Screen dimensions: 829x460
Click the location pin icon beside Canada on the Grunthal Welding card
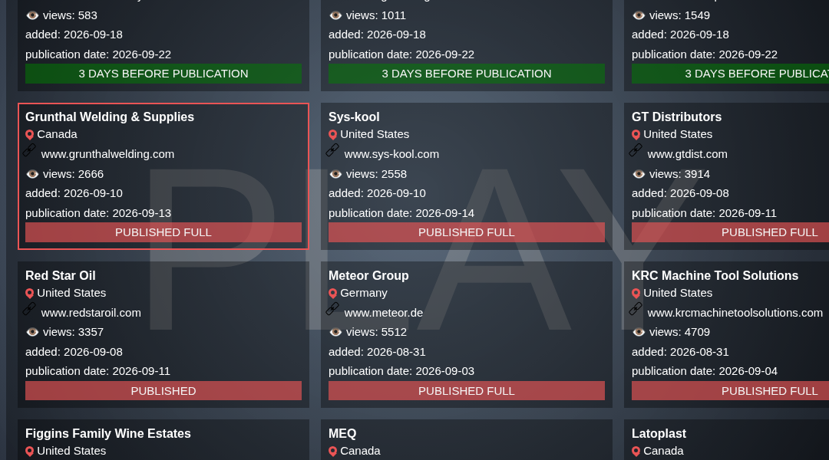[x=30, y=135]
